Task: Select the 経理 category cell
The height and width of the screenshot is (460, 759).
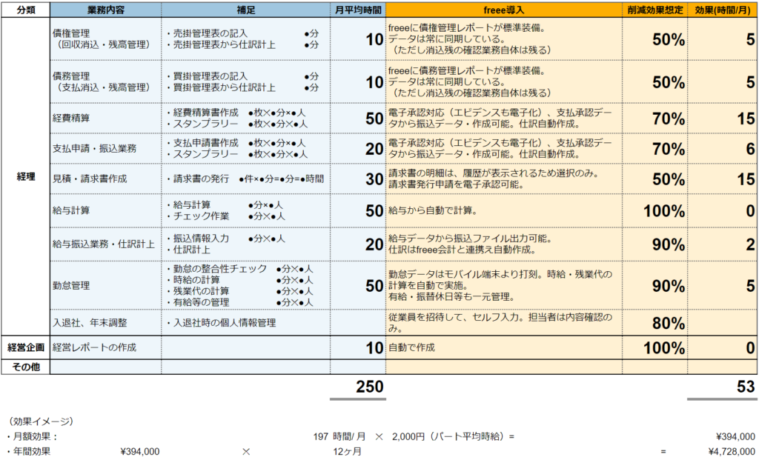Action: click(25, 177)
